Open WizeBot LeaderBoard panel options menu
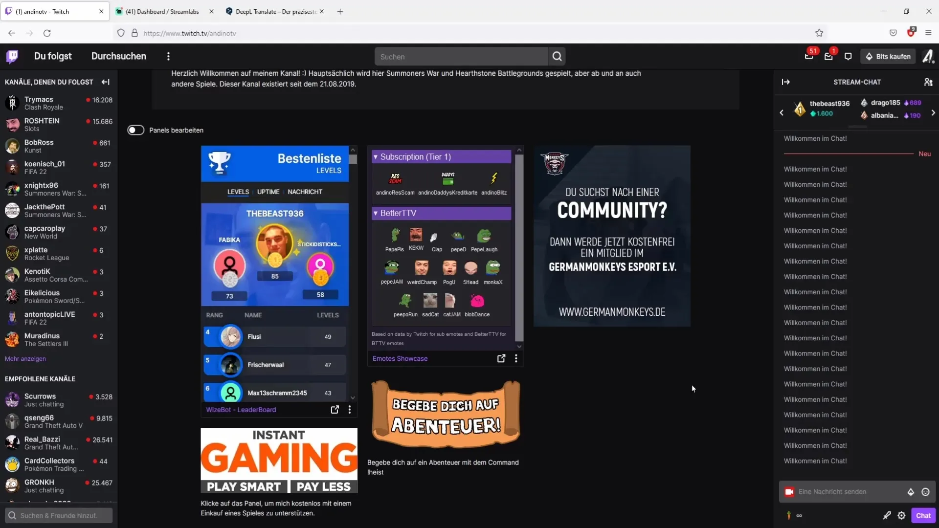 [x=349, y=410]
